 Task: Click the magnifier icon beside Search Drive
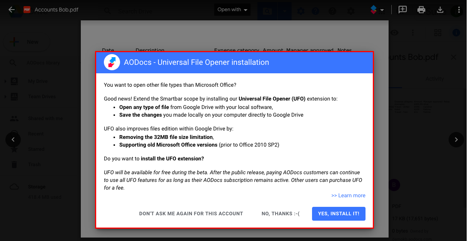107,11
